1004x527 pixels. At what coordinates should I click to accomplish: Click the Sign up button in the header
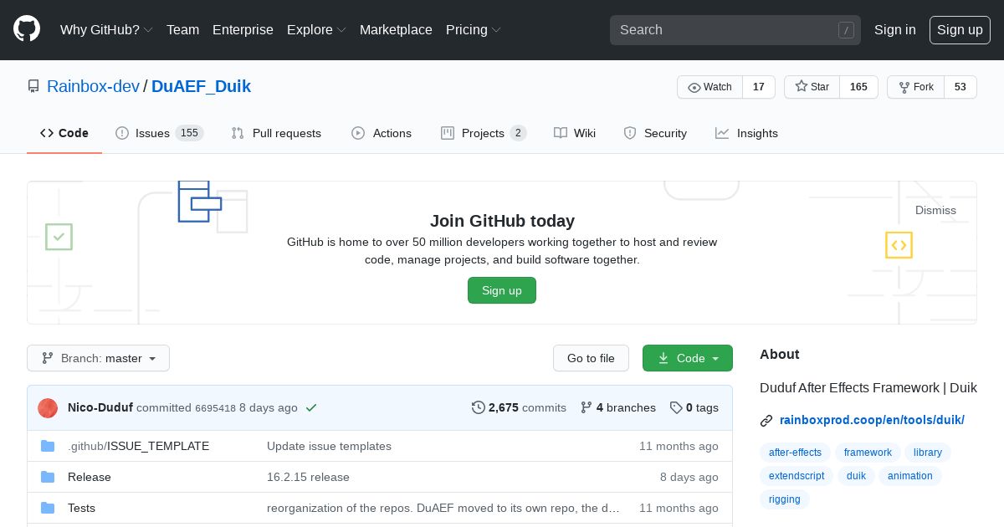point(960,29)
